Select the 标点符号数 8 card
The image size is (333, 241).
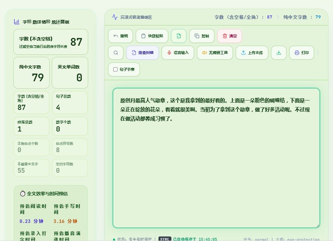pos(70,147)
